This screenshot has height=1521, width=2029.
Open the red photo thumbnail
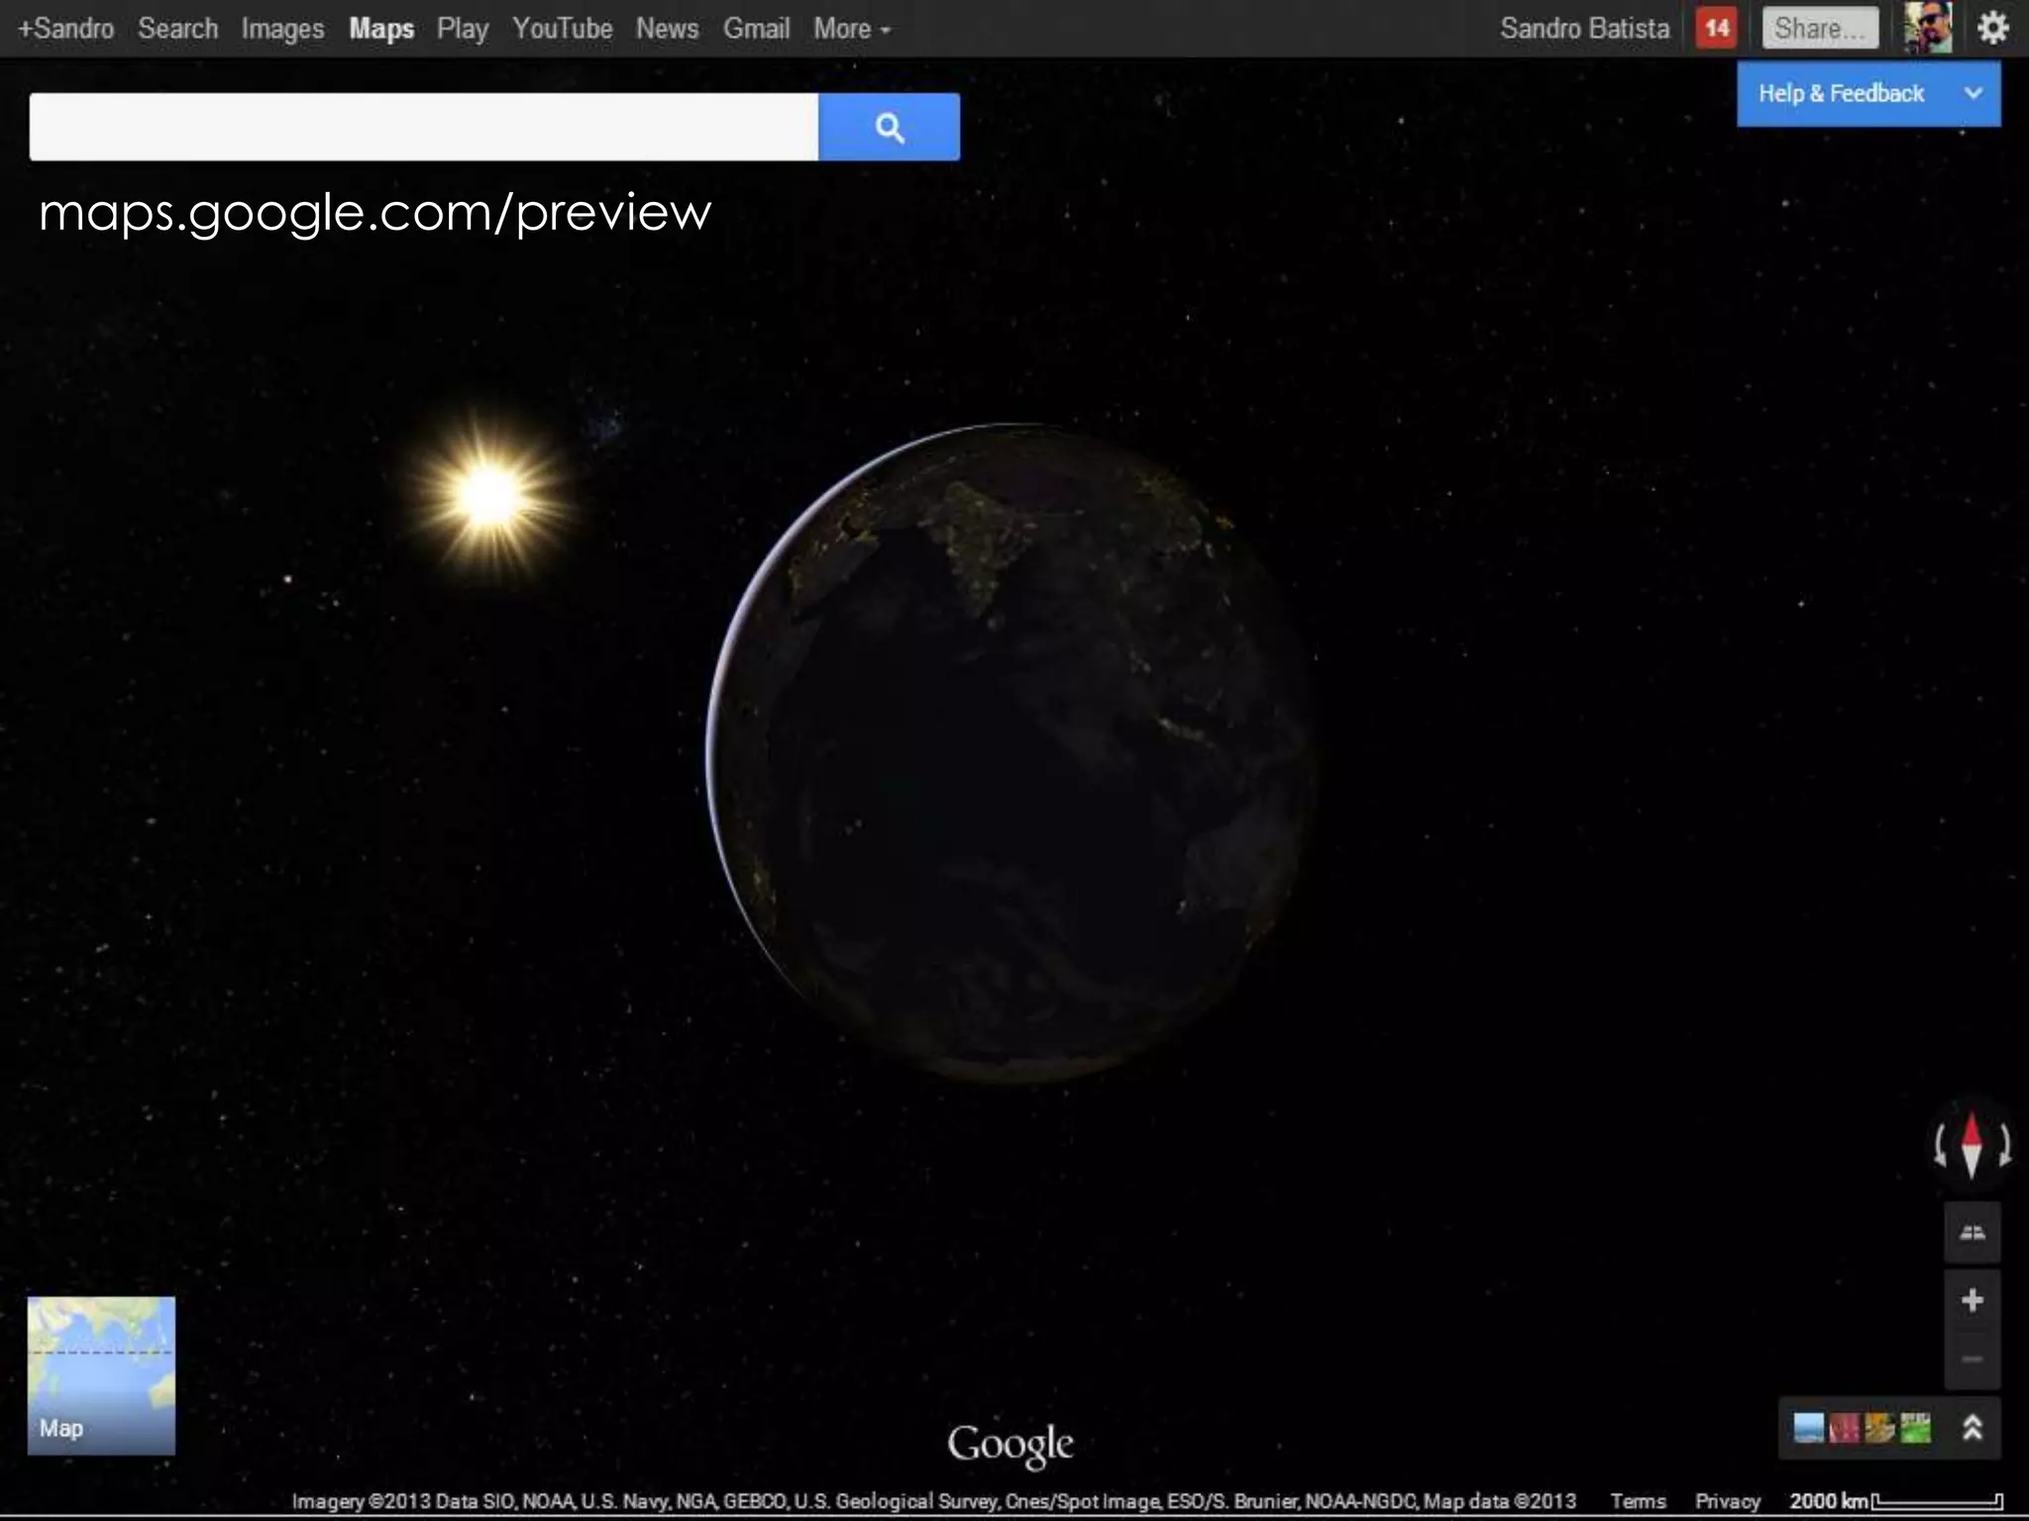pos(1844,1428)
